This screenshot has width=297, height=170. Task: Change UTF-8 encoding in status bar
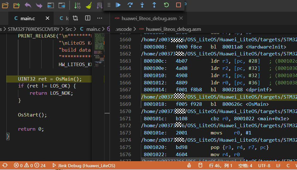click(x=264, y=165)
